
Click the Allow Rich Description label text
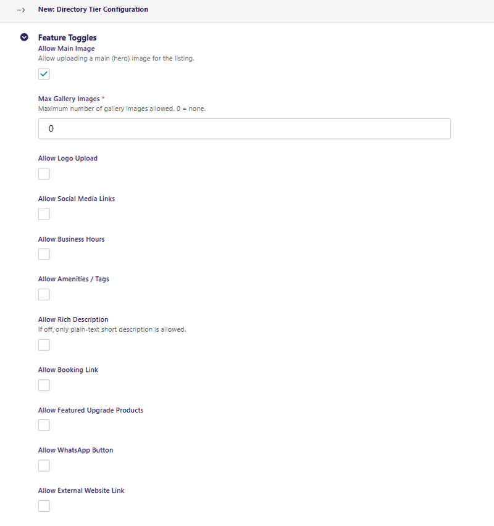[73, 319]
